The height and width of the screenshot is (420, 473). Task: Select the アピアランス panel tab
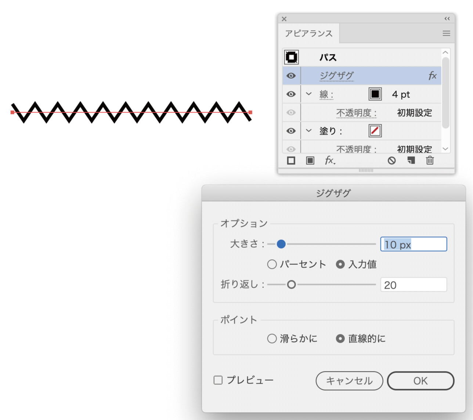coord(308,33)
